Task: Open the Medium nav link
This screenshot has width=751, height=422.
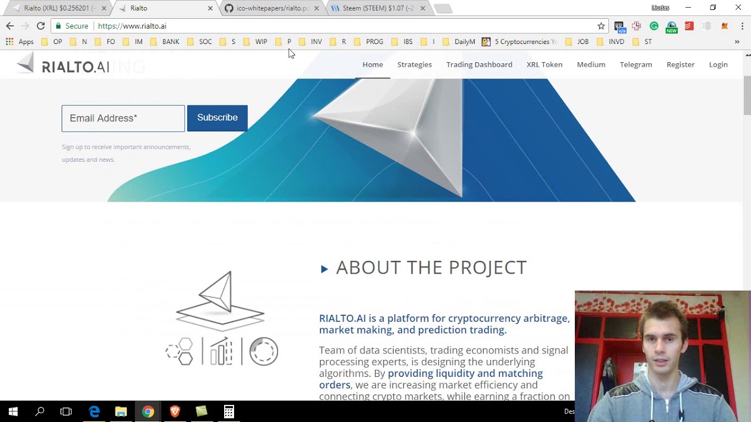Action: tap(591, 64)
